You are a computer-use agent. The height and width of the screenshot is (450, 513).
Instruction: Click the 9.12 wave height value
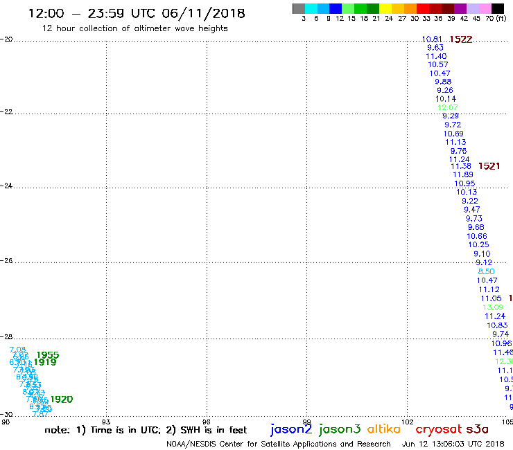point(484,262)
